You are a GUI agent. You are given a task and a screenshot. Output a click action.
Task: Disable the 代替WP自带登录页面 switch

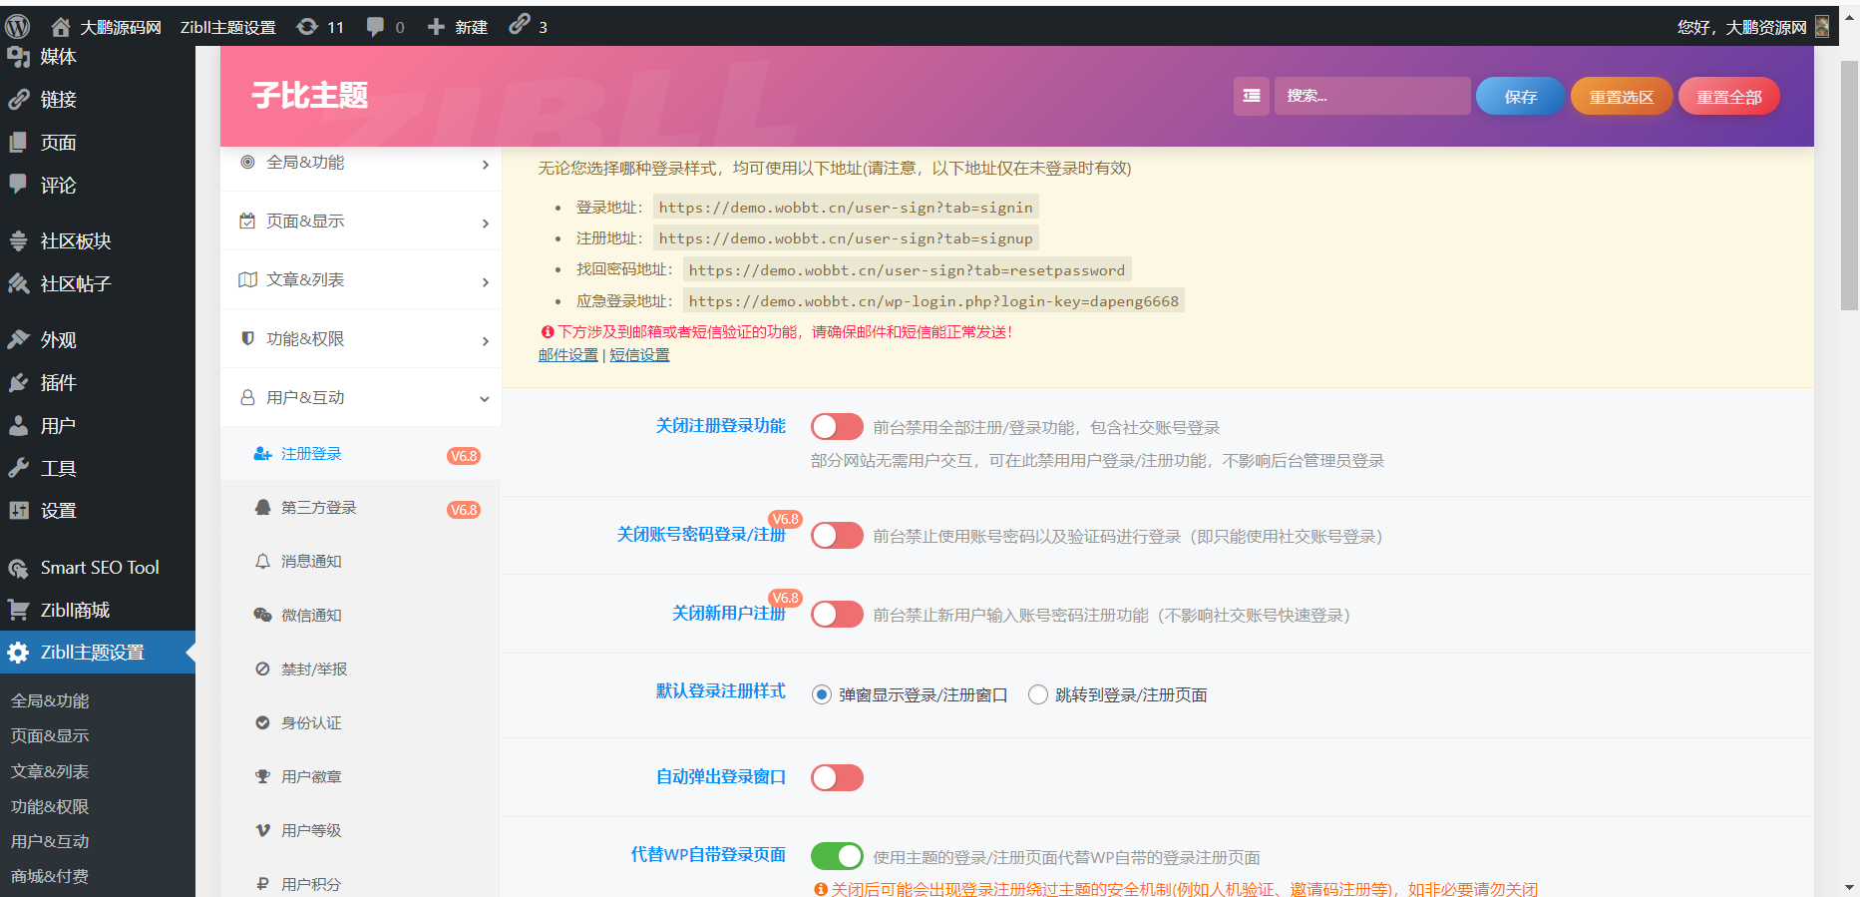tap(837, 856)
